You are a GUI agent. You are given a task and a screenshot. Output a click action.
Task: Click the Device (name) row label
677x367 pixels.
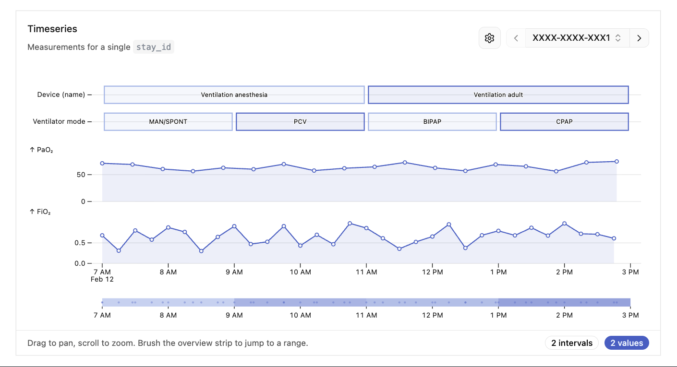click(x=61, y=95)
